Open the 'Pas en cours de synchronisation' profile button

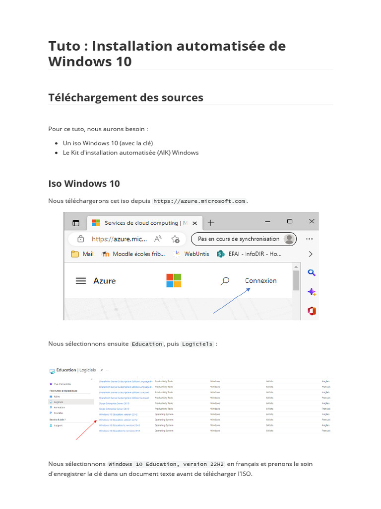click(x=244, y=239)
